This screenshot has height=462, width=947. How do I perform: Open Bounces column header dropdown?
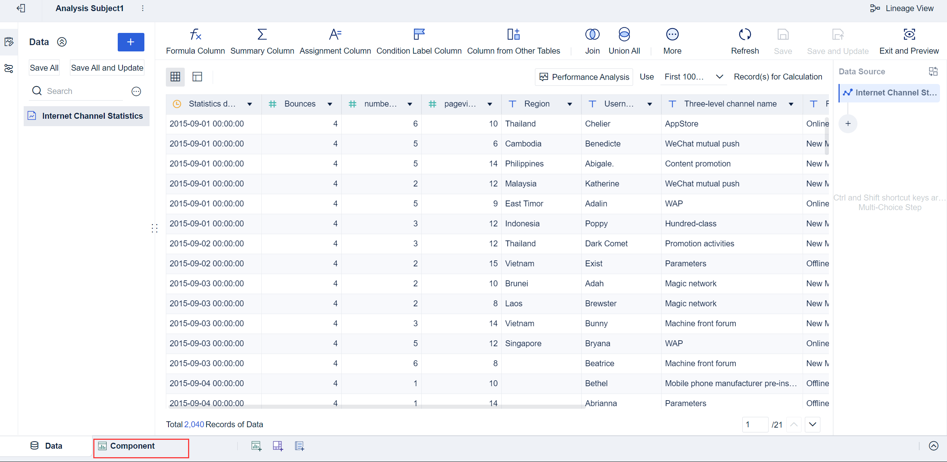tap(330, 104)
